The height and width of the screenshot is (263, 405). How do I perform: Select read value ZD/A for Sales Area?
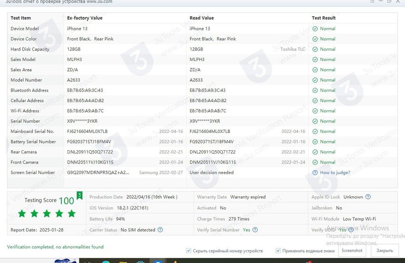[x=195, y=70]
